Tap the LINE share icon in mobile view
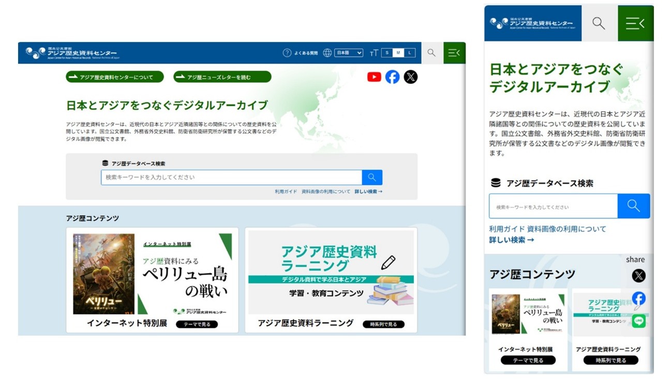The width and height of the screenshot is (672, 379). coord(638,321)
